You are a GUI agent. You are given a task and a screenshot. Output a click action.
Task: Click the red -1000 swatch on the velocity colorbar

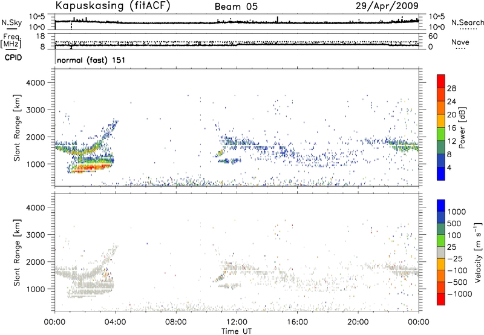(x=441, y=299)
